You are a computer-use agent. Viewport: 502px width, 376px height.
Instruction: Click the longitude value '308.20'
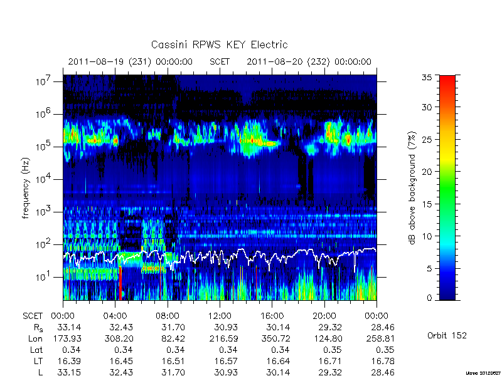(119, 338)
